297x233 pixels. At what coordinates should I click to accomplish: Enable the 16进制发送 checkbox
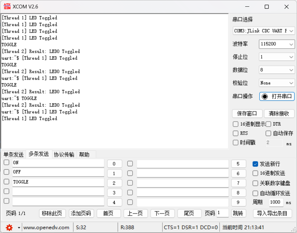pyautogui.click(x=255, y=173)
